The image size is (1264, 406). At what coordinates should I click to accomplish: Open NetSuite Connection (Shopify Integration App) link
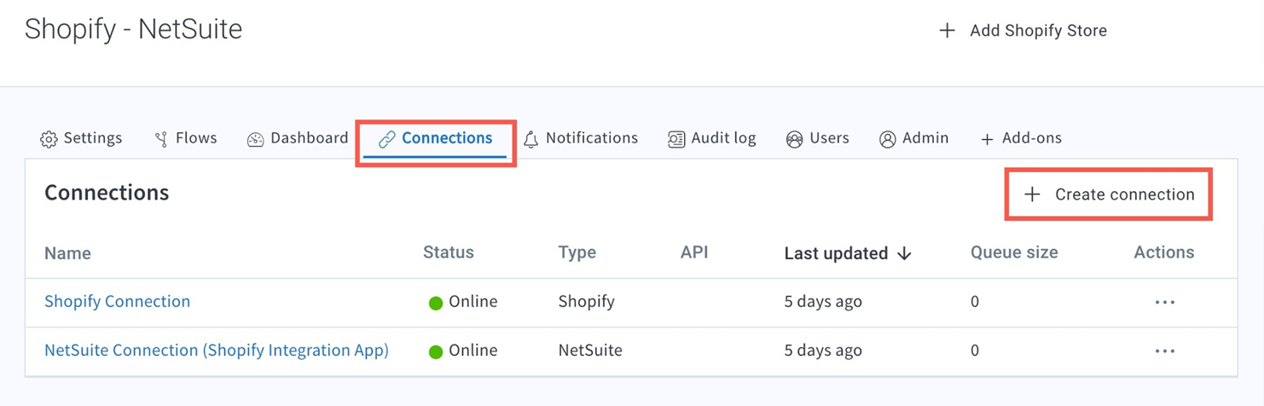coord(217,350)
